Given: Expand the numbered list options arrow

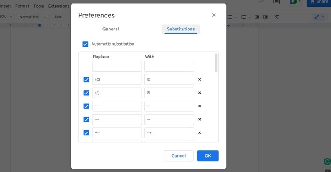Looking at the screenshot, I should pos(250,17).
